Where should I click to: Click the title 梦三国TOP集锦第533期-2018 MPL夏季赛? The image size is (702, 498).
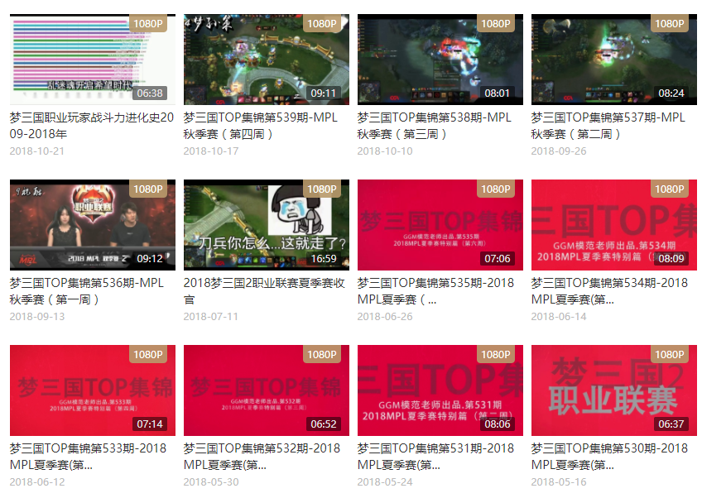[89, 457]
